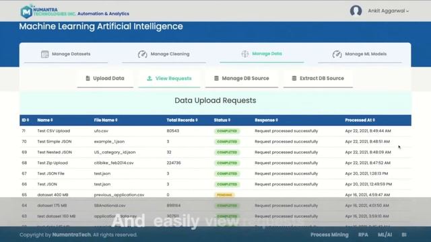Sort by Total Records column header
The height and width of the screenshot is (242, 431).
click(183, 120)
